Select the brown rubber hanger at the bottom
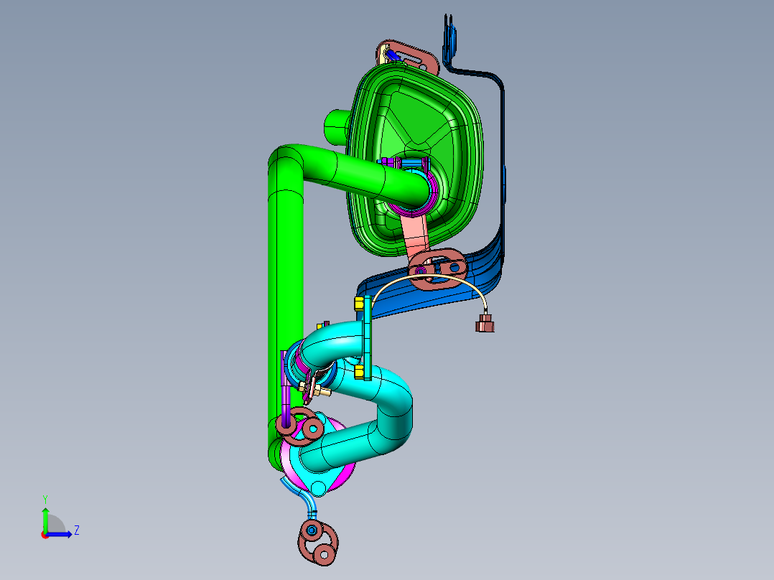774x580 pixels. point(318,542)
